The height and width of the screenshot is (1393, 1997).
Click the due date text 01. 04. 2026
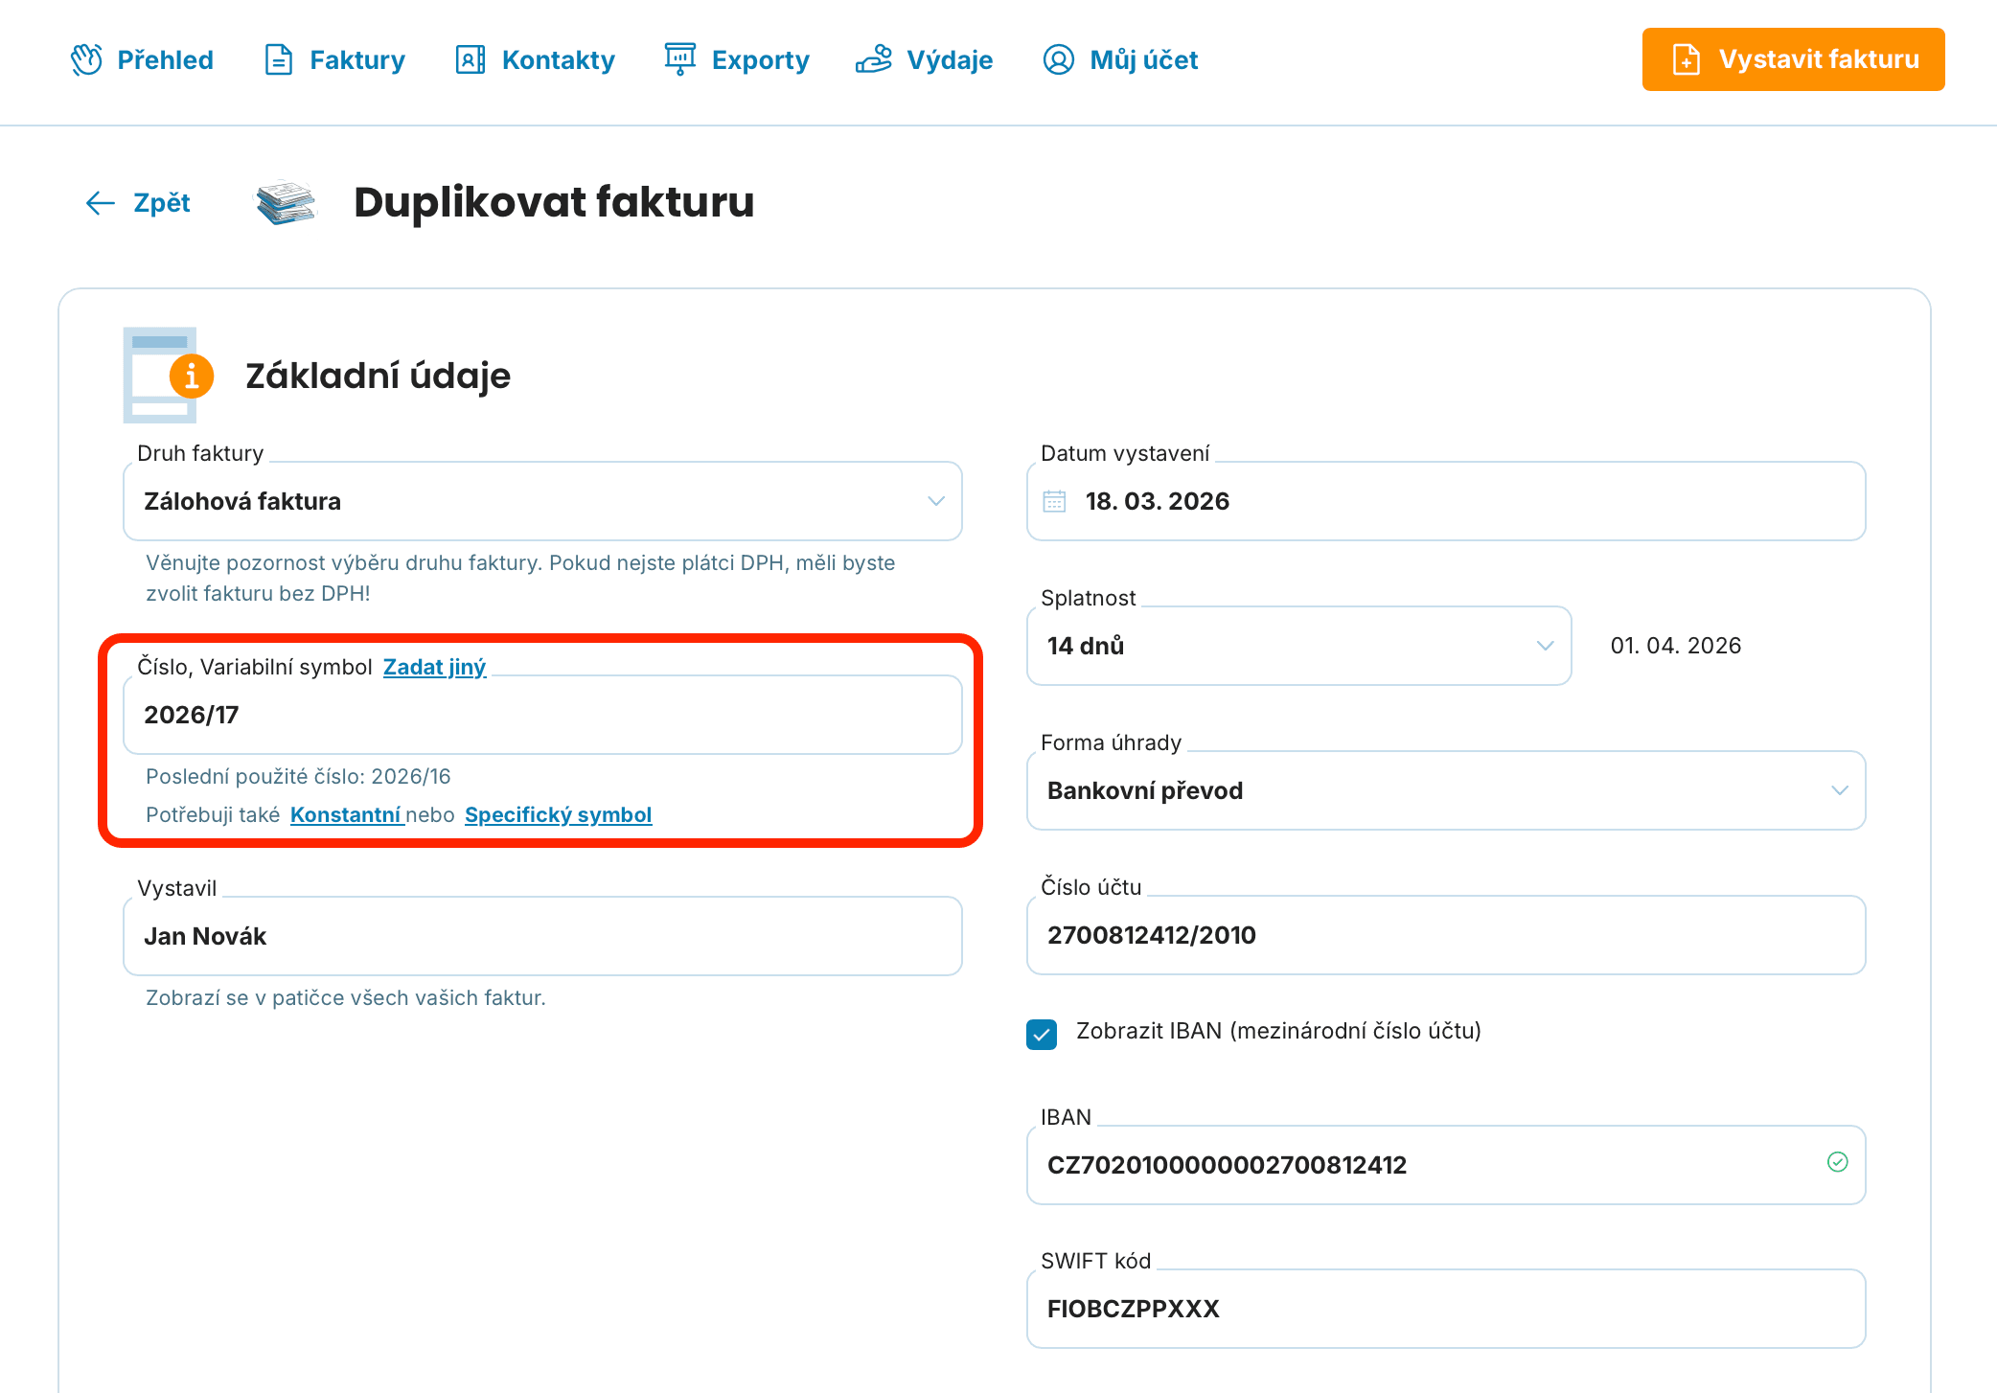[x=1675, y=646]
